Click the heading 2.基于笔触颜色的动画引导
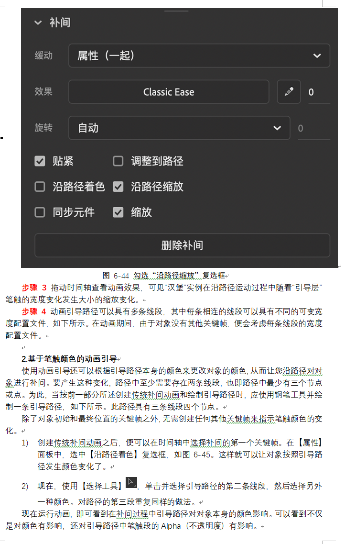 click(x=69, y=359)
